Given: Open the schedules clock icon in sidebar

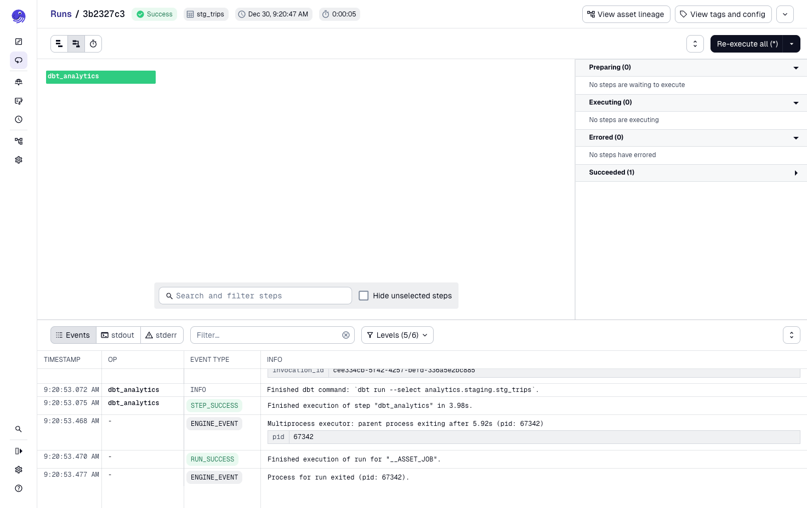Looking at the screenshot, I should point(19,119).
